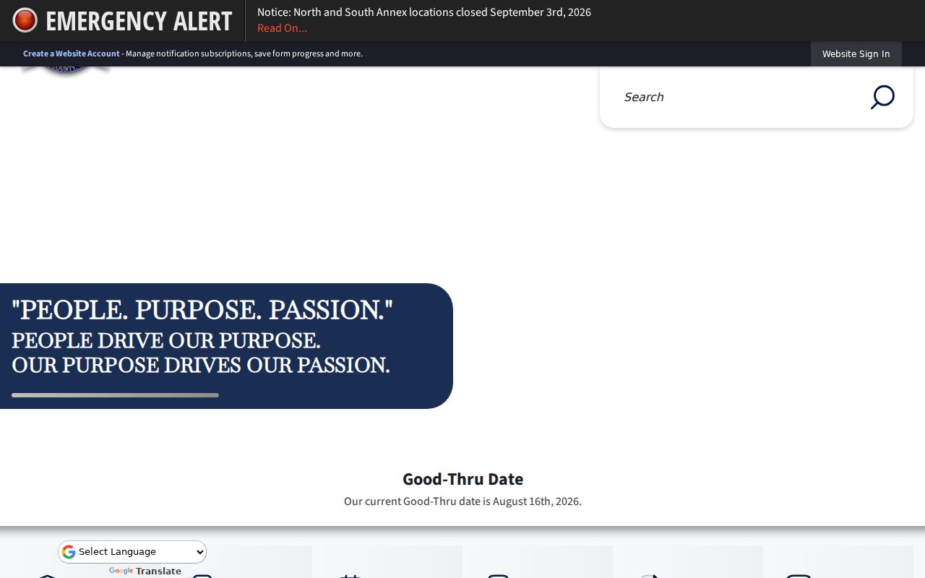The height and width of the screenshot is (578, 925).
Task: Click the EMERGENCY ALERT heading text
Action: tap(139, 21)
